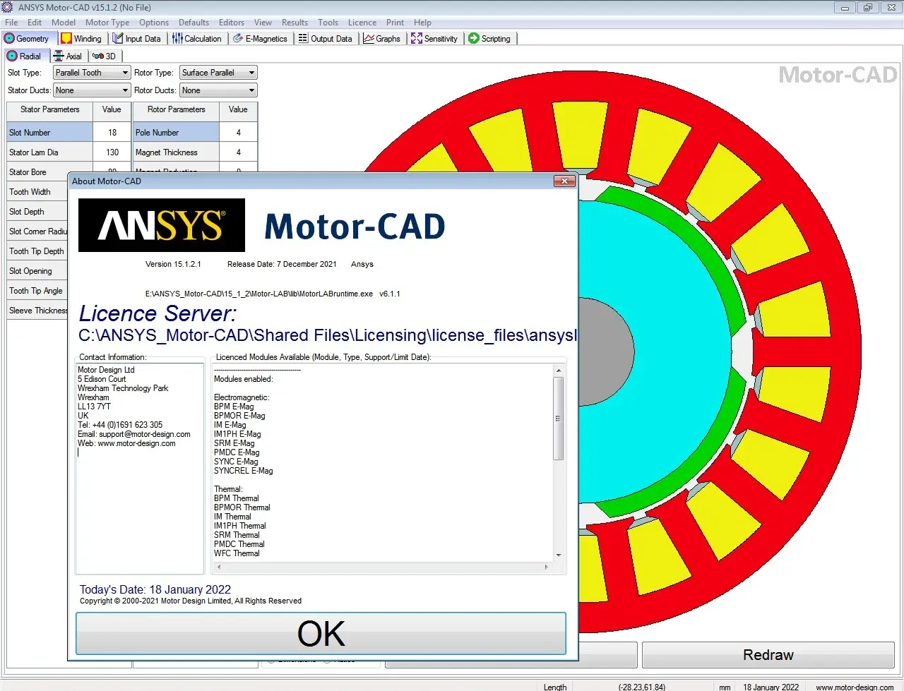Select the Tooth Width parameter

point(37,192)
